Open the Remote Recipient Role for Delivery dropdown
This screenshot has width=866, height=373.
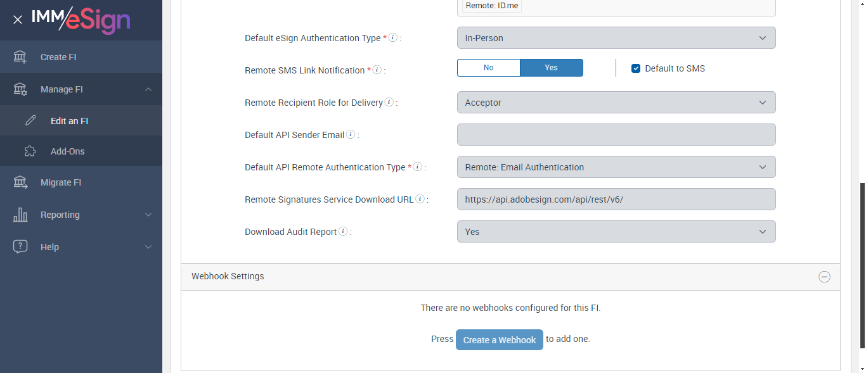coord(616,103)
